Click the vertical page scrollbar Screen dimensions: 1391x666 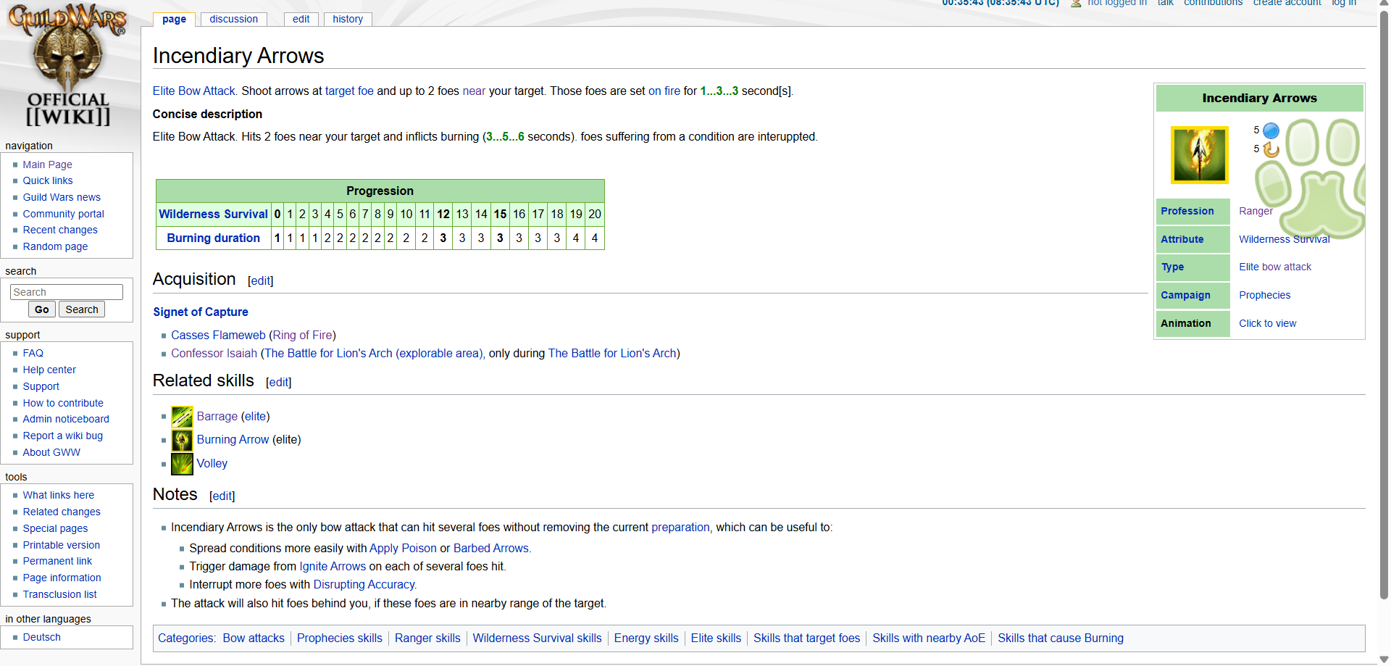tap(1384, 304)
